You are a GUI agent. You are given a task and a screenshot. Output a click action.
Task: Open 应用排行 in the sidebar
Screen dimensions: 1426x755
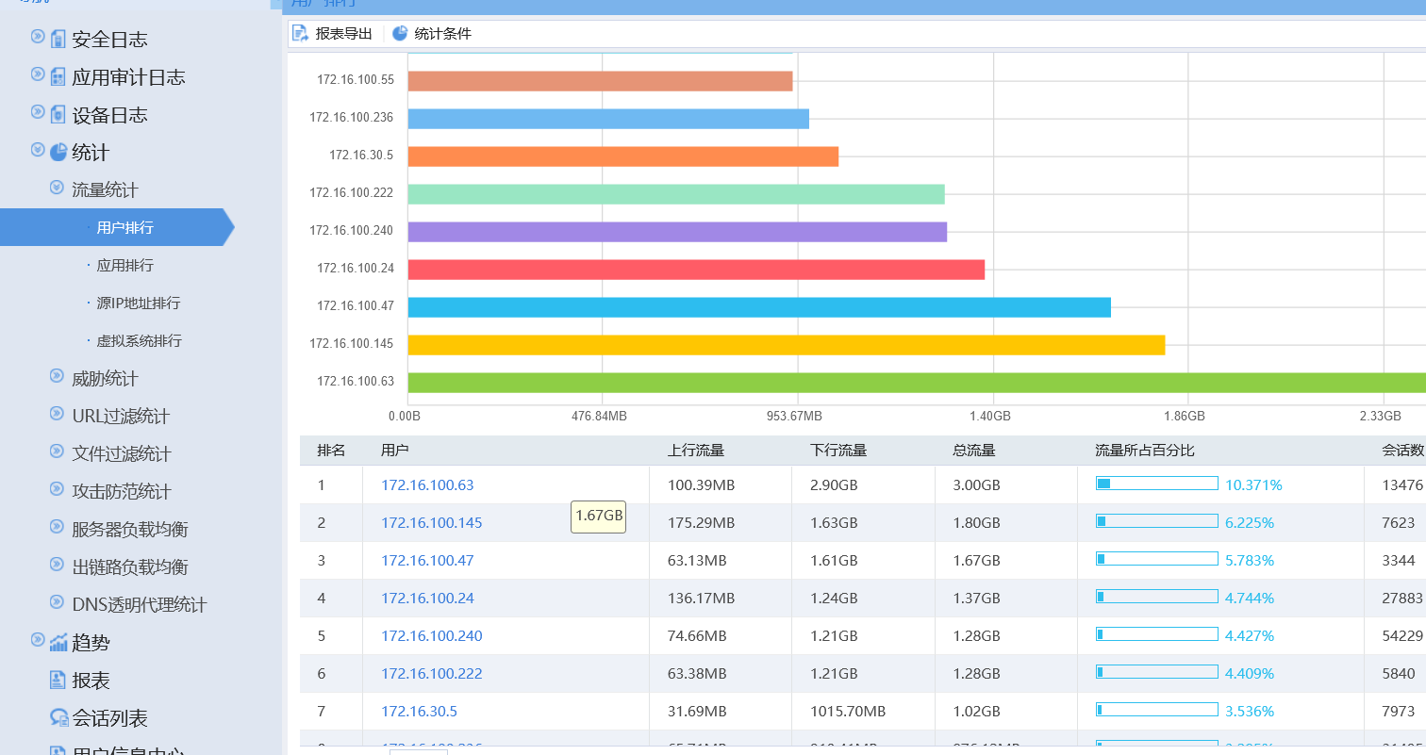[x=124, y=266]
